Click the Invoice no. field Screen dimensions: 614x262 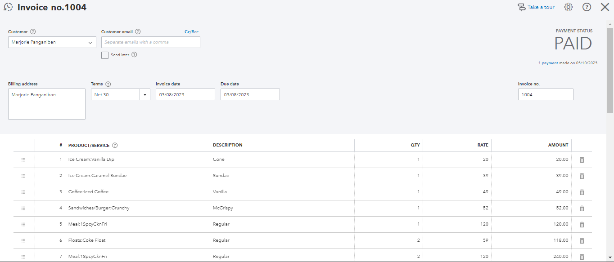[546, 95]
